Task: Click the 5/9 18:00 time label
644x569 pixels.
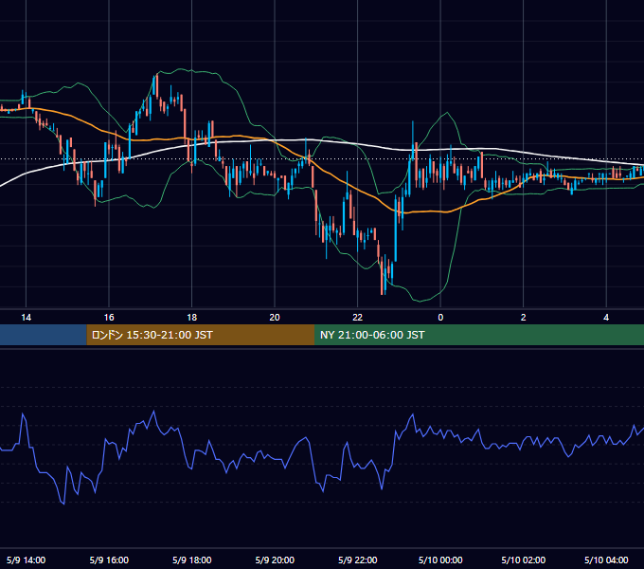Action: point(192,560)
